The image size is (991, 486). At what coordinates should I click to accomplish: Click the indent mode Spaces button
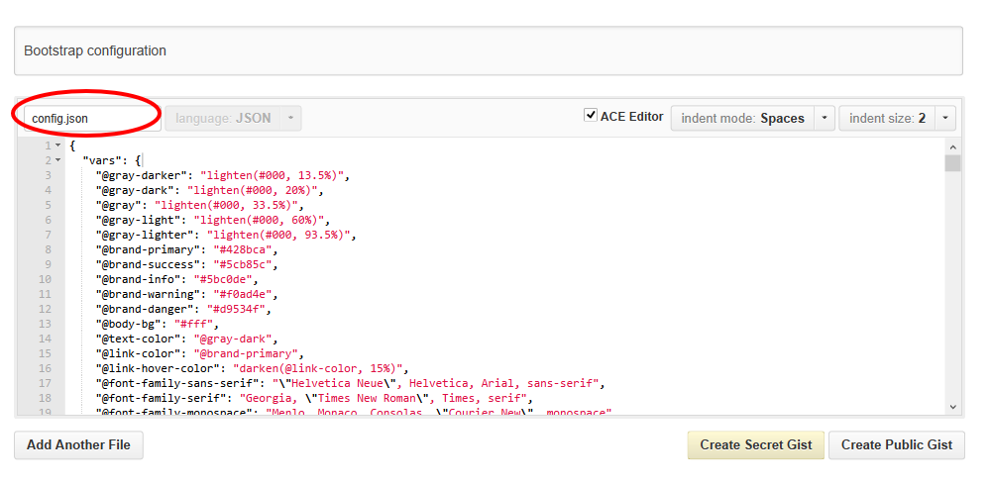click(x=742, y=118)
